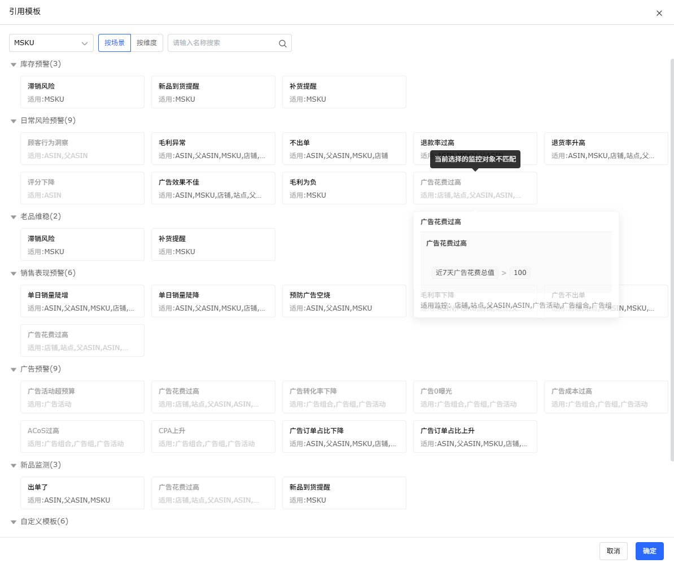The image size is (674, 563).
Task: Collapse the 日常风险预警(9) section
Action: tap(14, 121)
